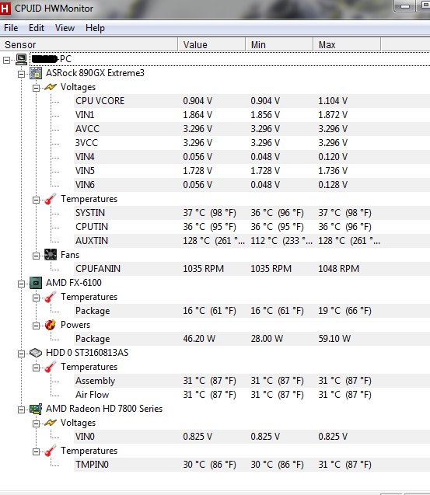Select the CPUFANIN fan row
Screen dimensions: 430x495
coord(252,269)
